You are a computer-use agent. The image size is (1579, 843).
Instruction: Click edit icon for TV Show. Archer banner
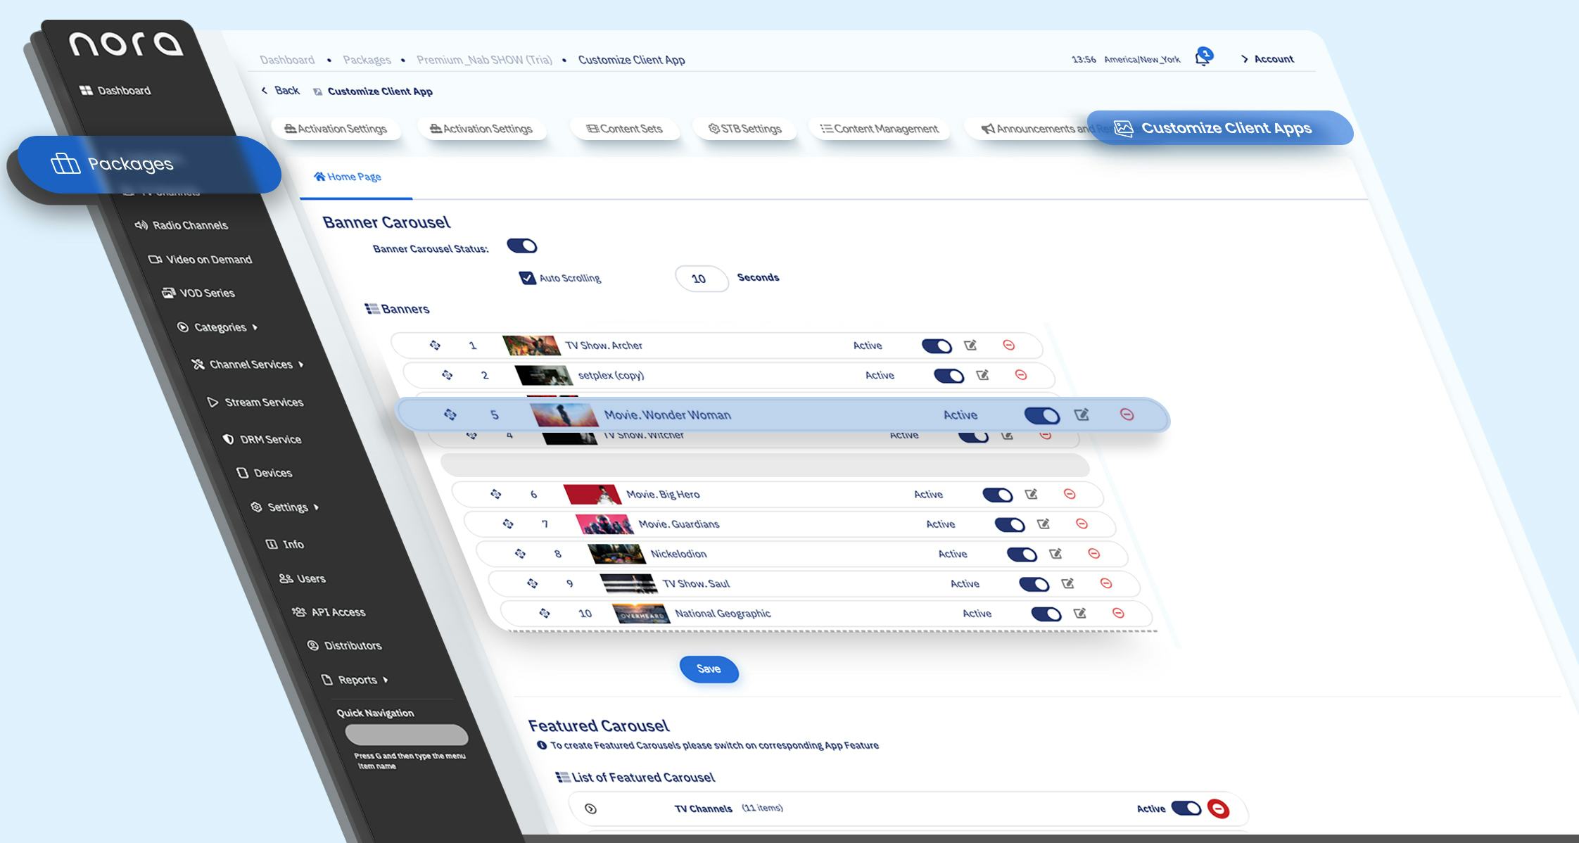tap(970, 346)
